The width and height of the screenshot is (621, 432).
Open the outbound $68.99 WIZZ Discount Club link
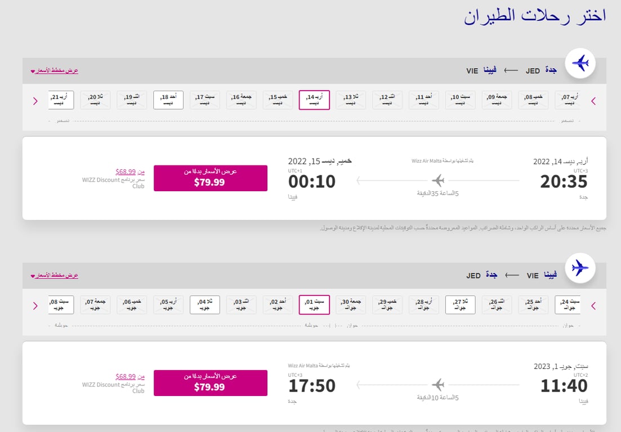click(130, 172)
